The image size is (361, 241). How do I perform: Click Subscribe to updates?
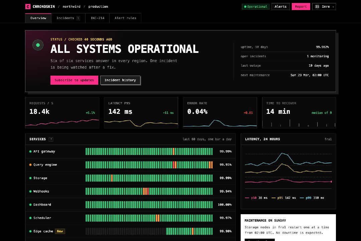74,80
